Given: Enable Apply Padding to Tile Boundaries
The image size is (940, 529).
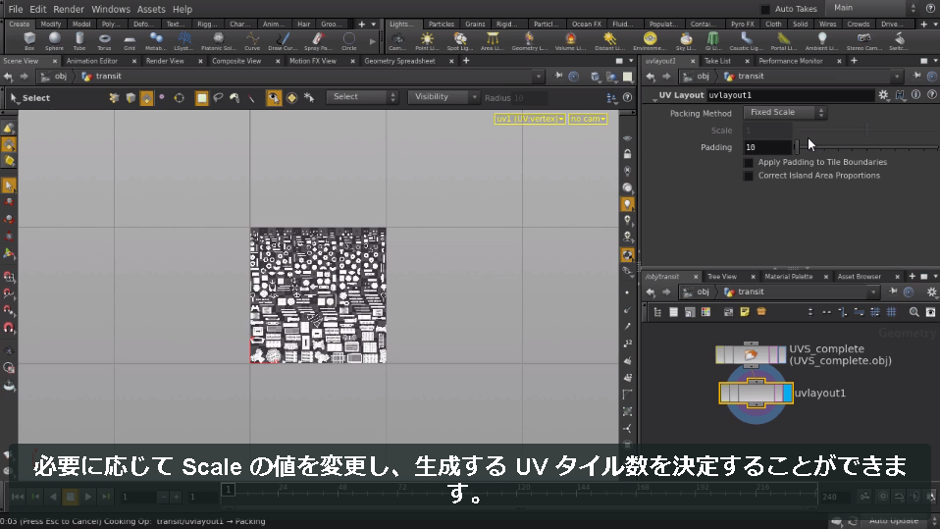Looking at the screenshot, I should (x=748, y=163).
